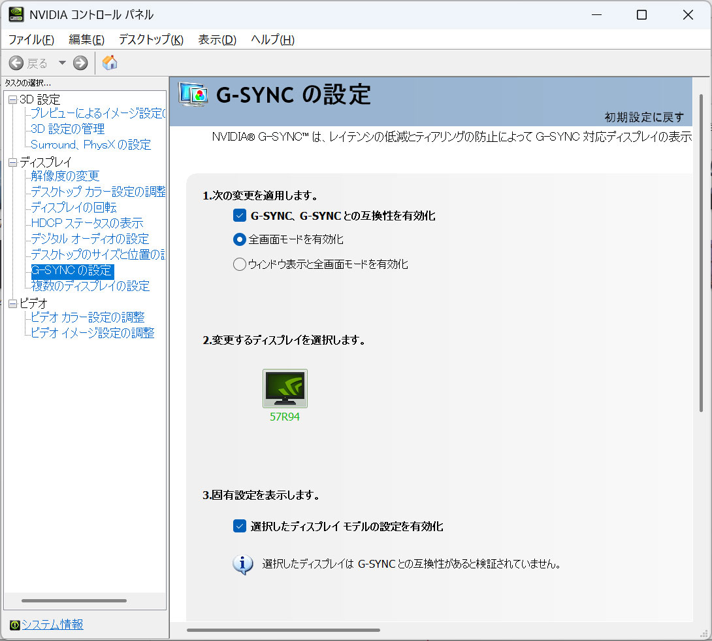Go to the Home page icon
Image resolution: width=712 pixels, height=641 pixels.
pos(110,63)
